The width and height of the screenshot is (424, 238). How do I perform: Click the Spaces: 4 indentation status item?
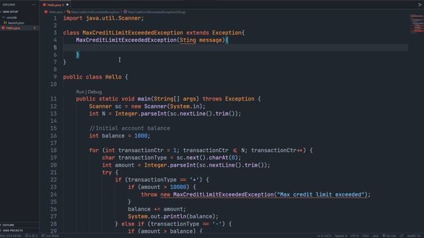pos(341,236)
